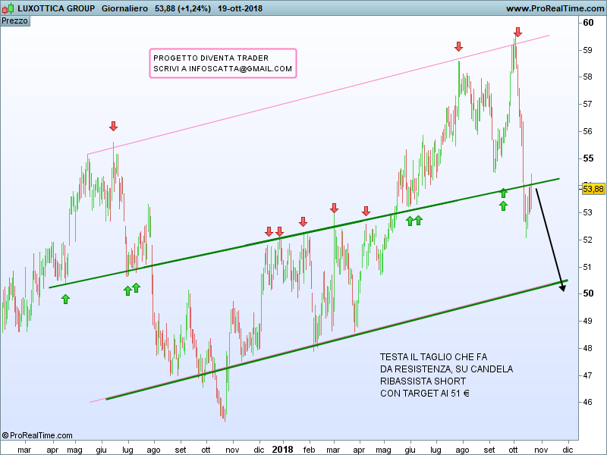Select the 47 price axis label
This screenshot has height=455, width=607.
[x=587, y=375]
